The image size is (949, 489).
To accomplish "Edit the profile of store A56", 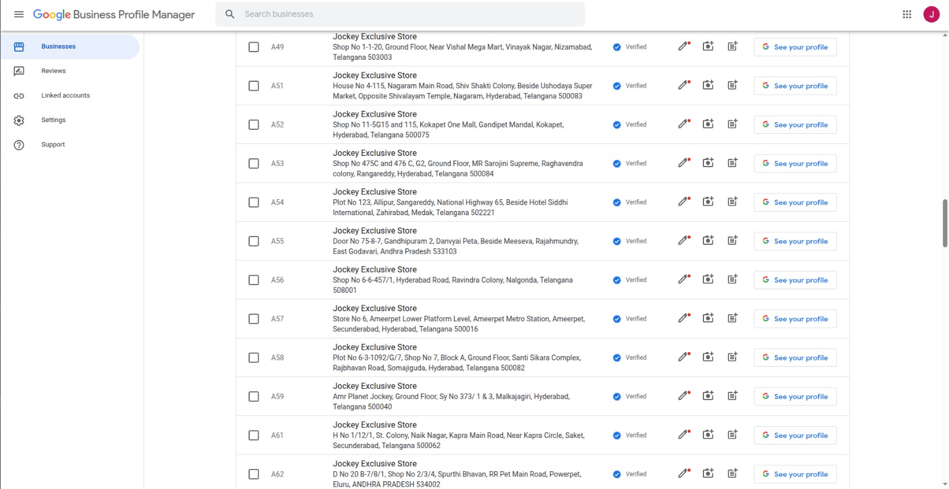I will pos(684,279).
